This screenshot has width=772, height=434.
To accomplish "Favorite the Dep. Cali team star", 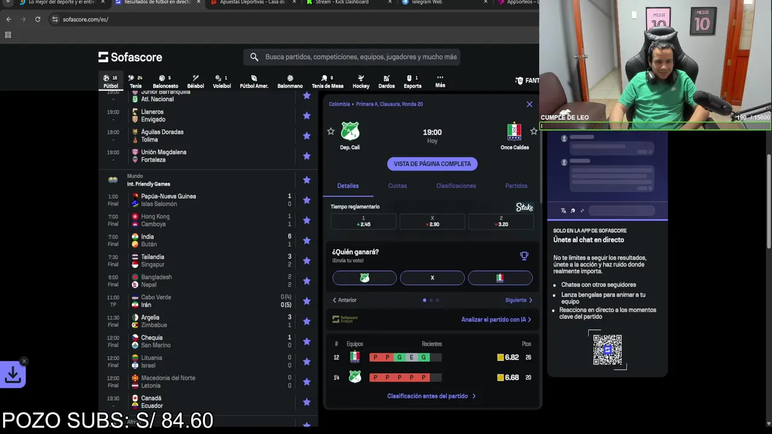I will click(331, 131).
